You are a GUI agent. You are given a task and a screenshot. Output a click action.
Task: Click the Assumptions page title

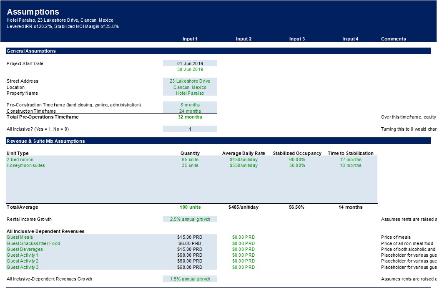pyautogui.click(x=33, y=12)
